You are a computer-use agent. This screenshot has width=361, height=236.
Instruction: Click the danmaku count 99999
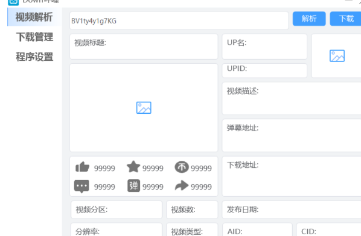point(153,187)
